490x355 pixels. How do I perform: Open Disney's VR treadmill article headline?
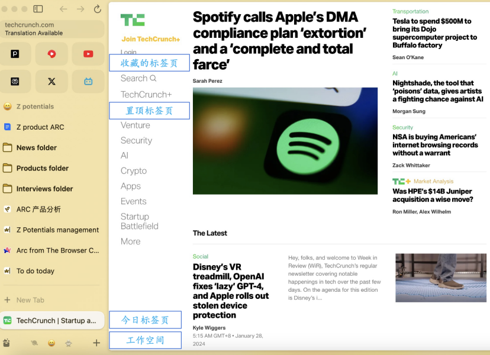231,291
